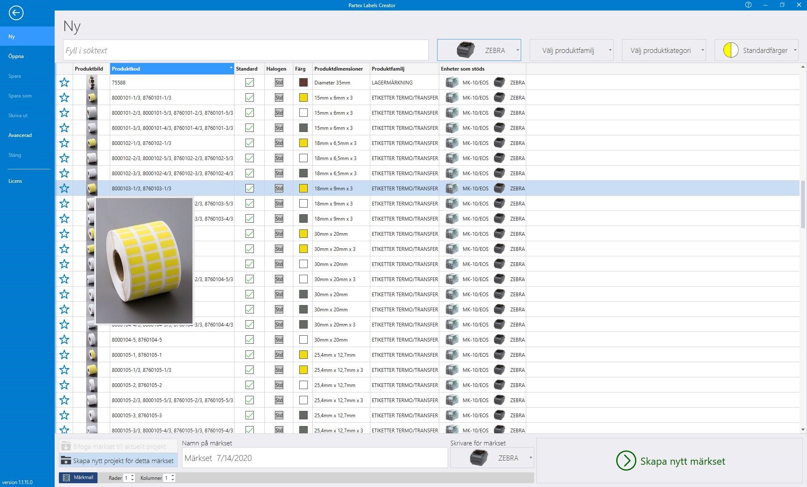Select Avancerad in the sidebar
The width and height of the screenshot is (807, 487).
click(x=27, y=135)
